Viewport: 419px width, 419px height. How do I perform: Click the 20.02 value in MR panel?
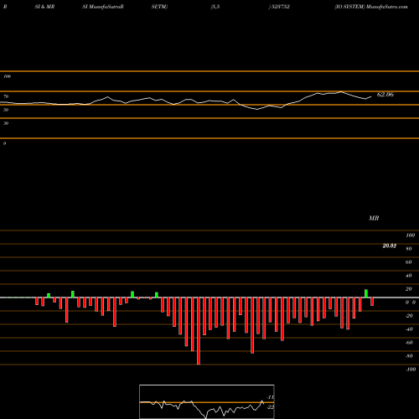(390, 246)
